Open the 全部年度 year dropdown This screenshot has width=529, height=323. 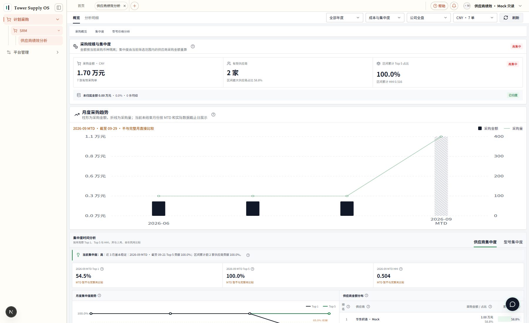pos(344,18)
